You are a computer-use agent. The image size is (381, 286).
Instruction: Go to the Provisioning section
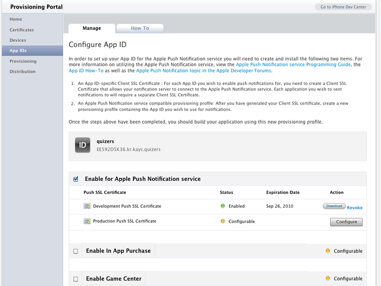pyautogui.click(x=23, y=61)
